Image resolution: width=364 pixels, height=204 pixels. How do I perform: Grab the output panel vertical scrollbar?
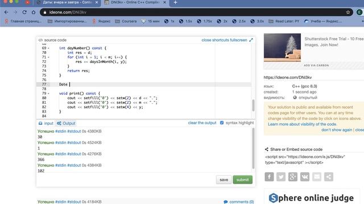[x=253, y=148]
